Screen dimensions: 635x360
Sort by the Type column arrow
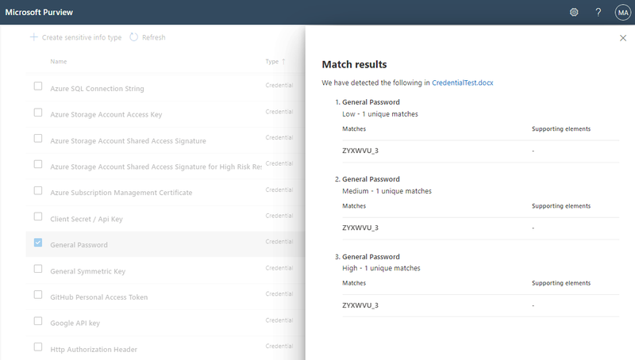283,62
